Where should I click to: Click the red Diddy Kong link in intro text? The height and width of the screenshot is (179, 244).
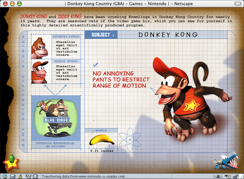70,16
